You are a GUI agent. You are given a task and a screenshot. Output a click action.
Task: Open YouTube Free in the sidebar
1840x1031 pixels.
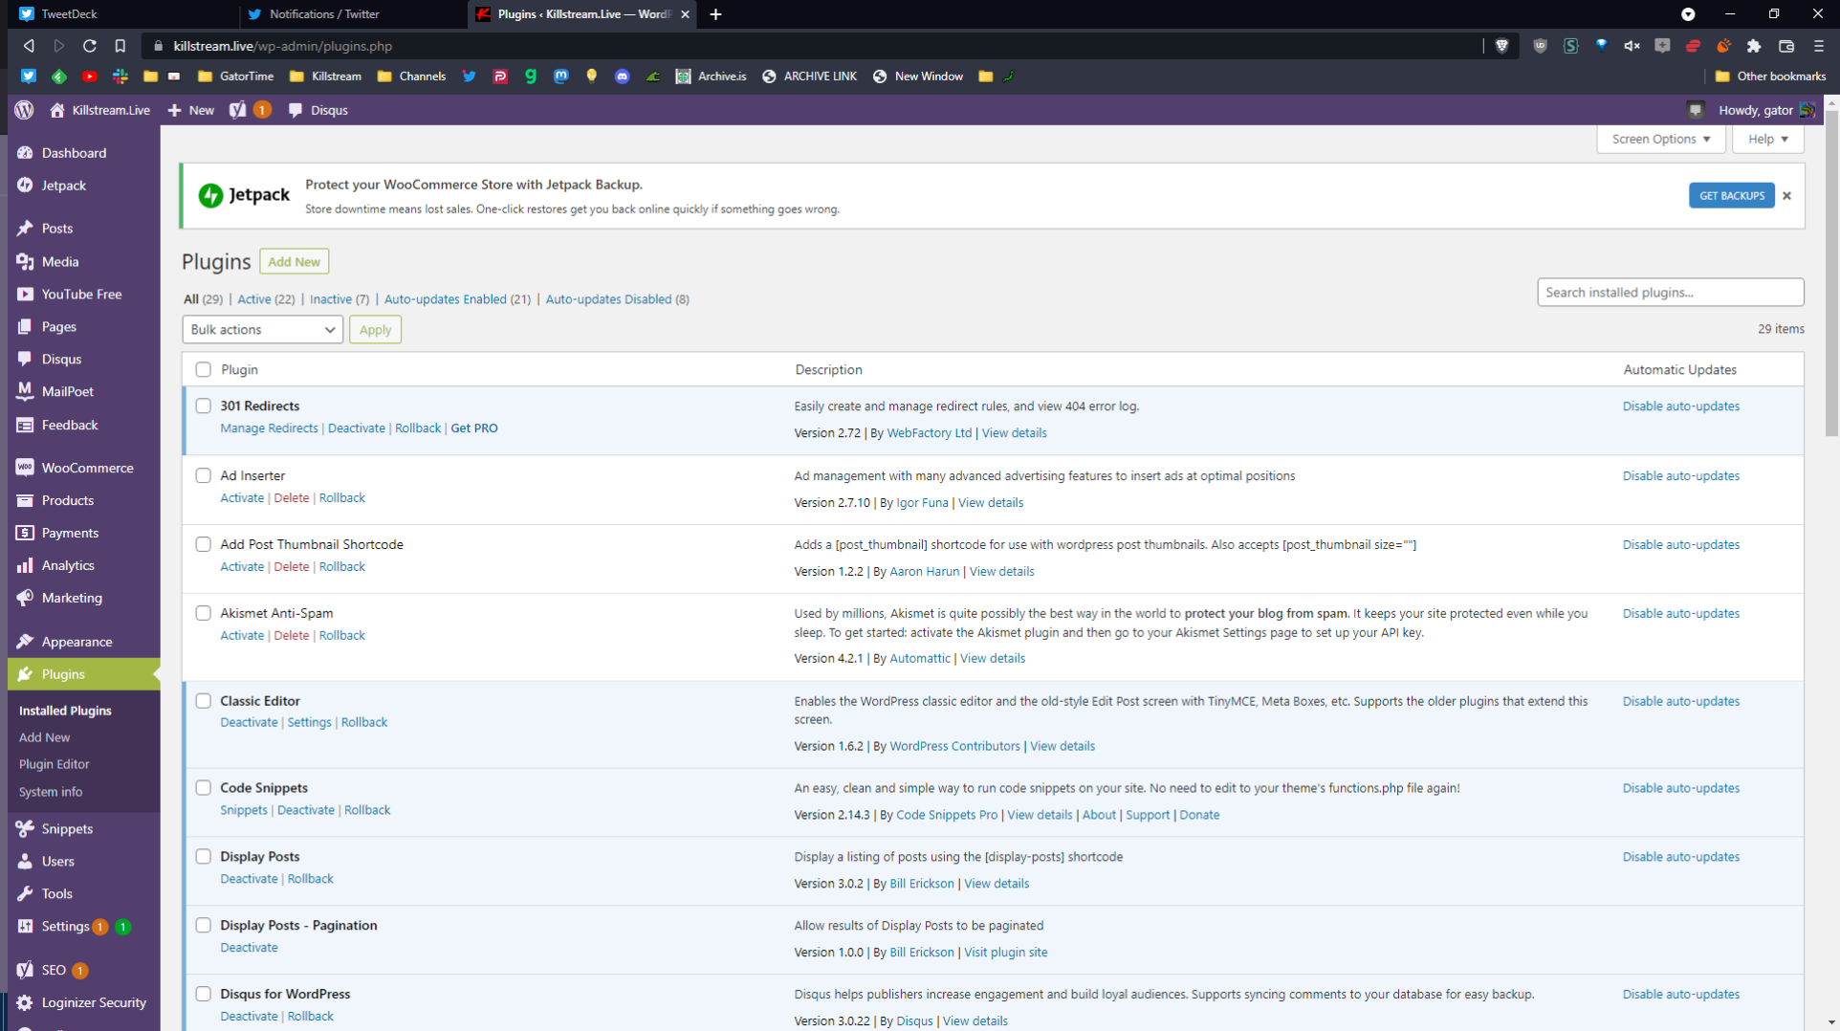coord(83,294)
